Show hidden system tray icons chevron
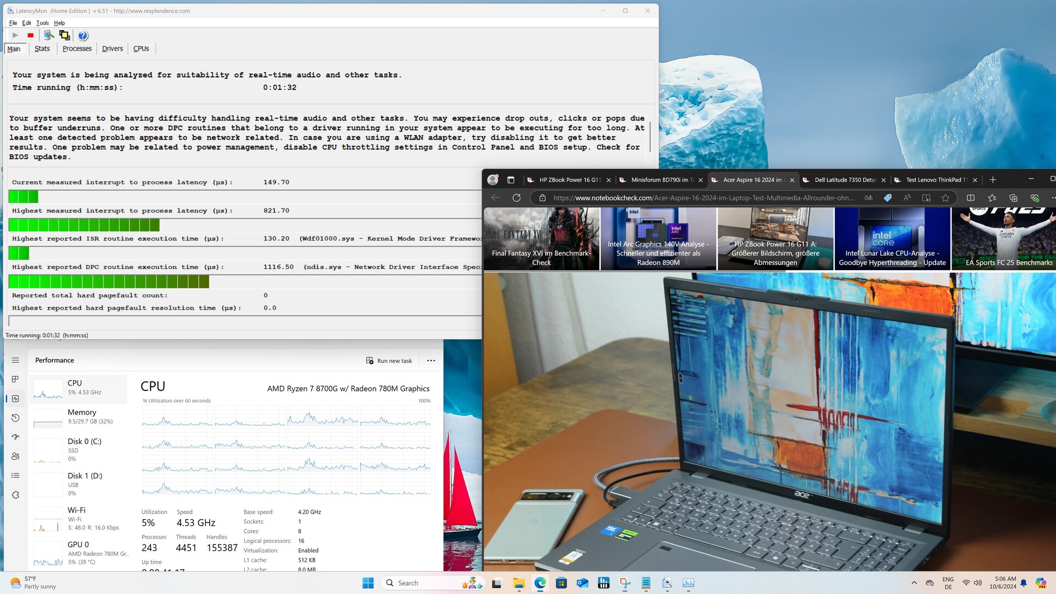Screen dimensions: 1056x594 [914, 583]
